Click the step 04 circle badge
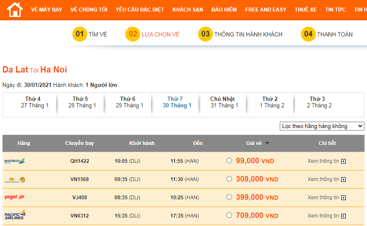 tap(308, 34)
